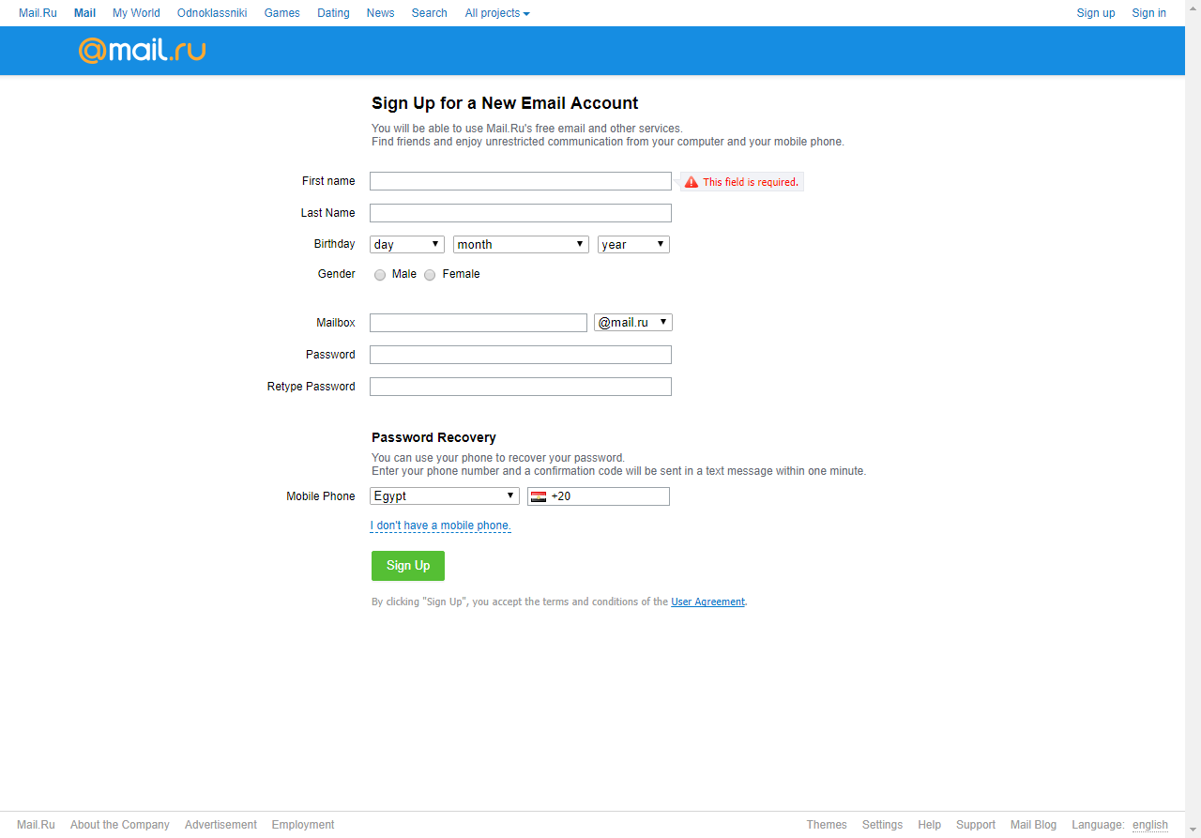Expand the All projects menu
Image resolution: width=1201 pixels, height=838 pixels.
coord(497,13)
